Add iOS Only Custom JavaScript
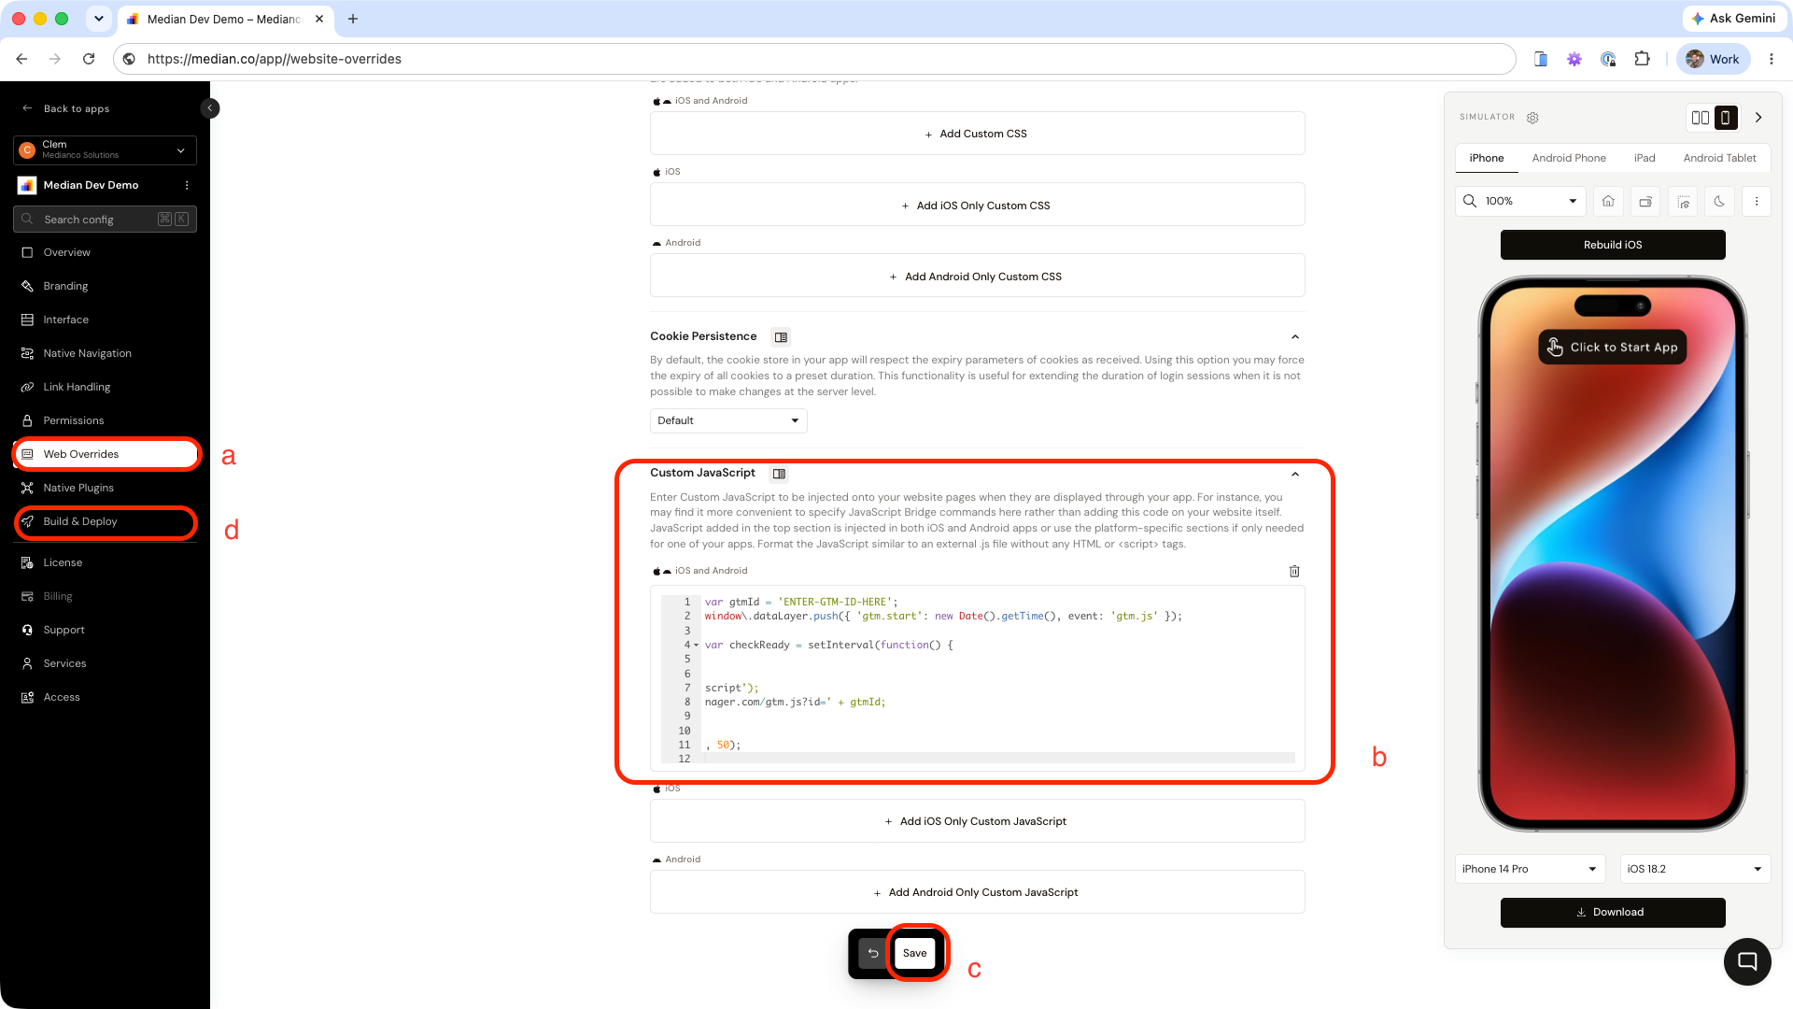The image size is (1793, 1009). 977,821
